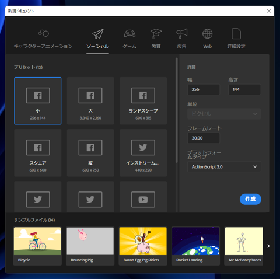Viewport: 280px width, 279px height.
Task: Open the Mr McBoneyBones sample thumbnail
Action: [x=244, y=246]
